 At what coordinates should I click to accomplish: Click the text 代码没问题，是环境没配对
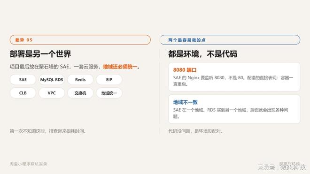point(196,131)
